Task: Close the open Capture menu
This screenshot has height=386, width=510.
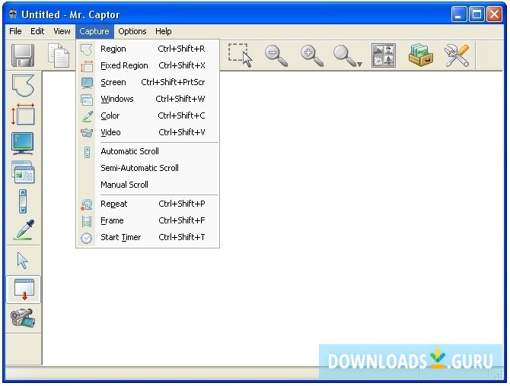Action: (x=94, y=31)
